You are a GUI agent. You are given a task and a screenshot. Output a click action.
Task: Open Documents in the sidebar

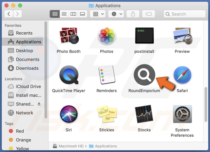(x=23, y=59)
